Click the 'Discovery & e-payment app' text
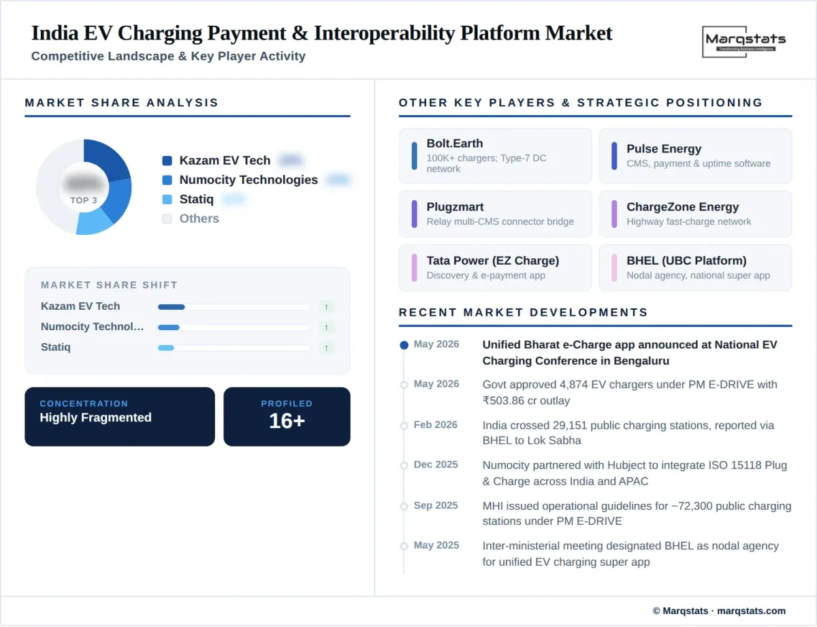This screenshot has width=817, height=627. click(x=486, y=275)
